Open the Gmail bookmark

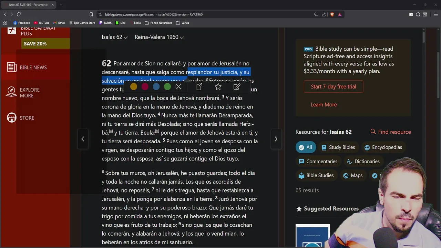[59, 23]
